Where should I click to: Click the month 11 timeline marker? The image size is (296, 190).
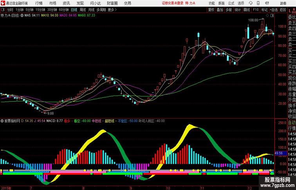click(202, 188)
